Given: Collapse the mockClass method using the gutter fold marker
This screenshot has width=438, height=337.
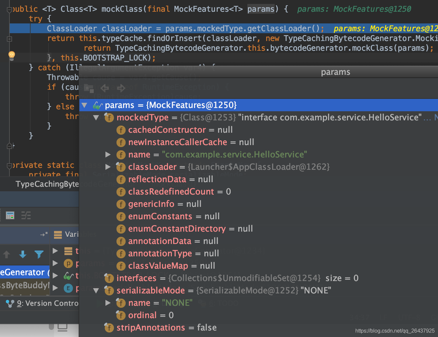Looking at the screenshot, I should point(9,9).
